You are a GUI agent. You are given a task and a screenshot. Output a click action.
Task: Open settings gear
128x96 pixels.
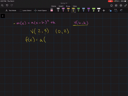(x=121, y=6)
